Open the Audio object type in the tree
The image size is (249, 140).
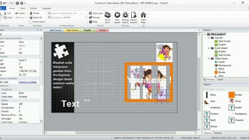point(220,62)
